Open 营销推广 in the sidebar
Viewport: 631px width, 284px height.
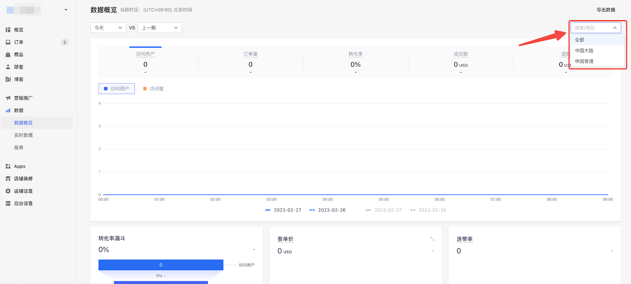23,98
